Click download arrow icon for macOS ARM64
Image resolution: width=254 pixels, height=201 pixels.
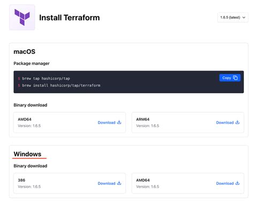(x=237, y=123)
